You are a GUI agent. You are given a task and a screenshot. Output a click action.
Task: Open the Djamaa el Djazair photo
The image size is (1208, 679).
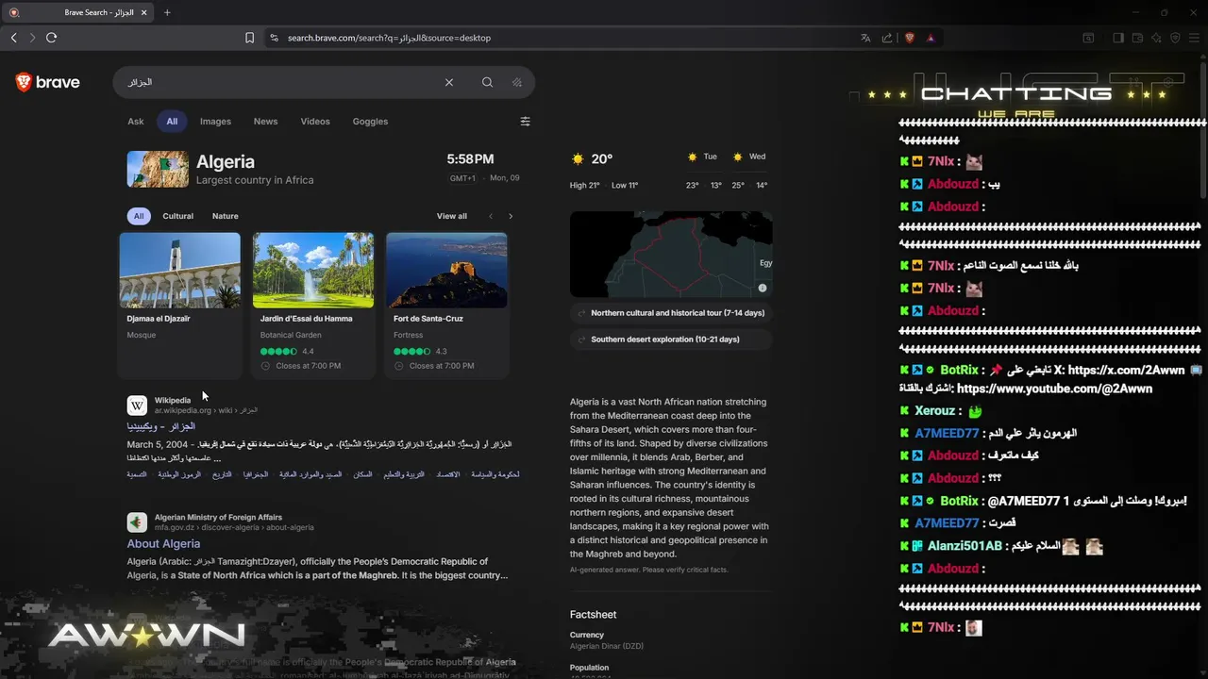(x=179, y=270)
